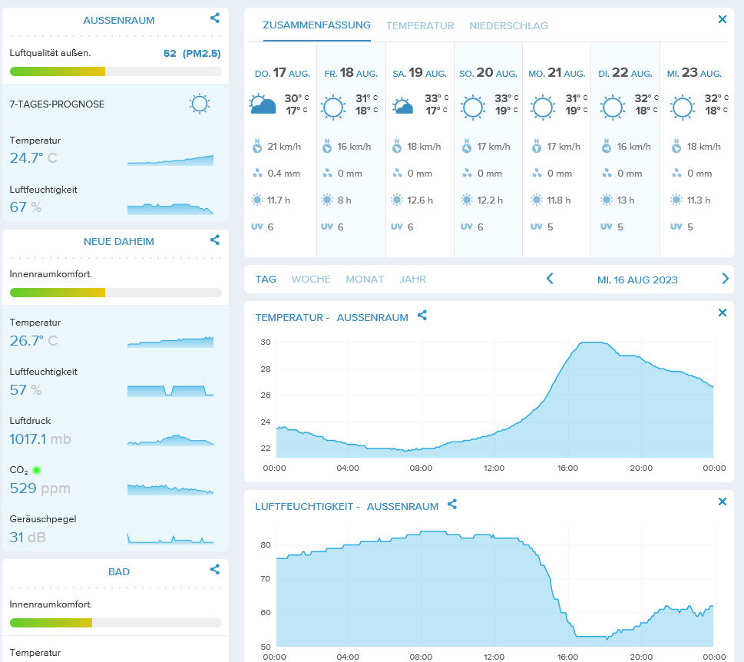Click Aussenraum temperature mini graph

pyautogui.click(x=170, y=160)
